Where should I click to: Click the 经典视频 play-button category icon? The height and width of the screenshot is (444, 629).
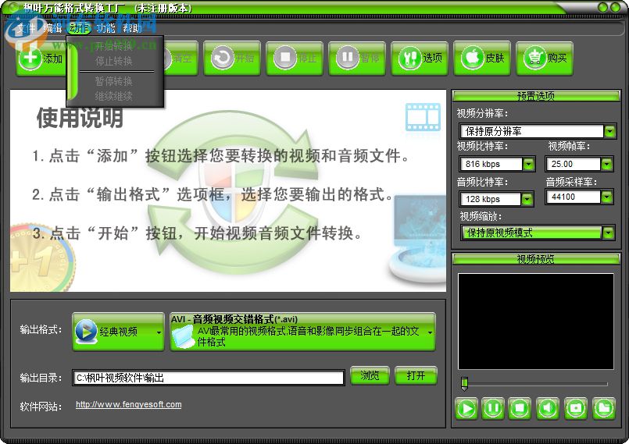click(x=86, y=332)
